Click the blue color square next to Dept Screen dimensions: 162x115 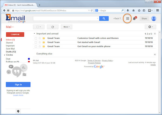[x=29, y=59]
